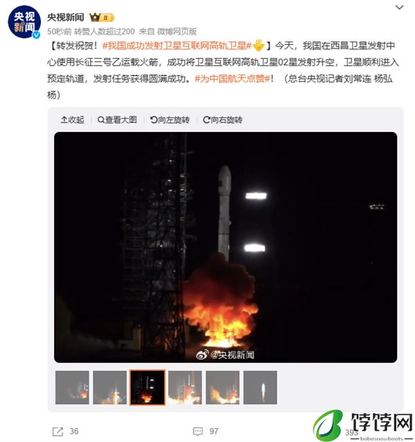Select the first launch thumbnail

(x=72, y=387)
